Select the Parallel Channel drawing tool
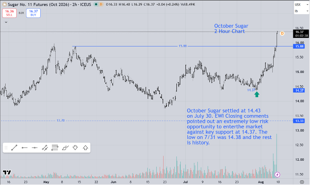The height and width of the screenshot is (185, 310). click(45, 147)
